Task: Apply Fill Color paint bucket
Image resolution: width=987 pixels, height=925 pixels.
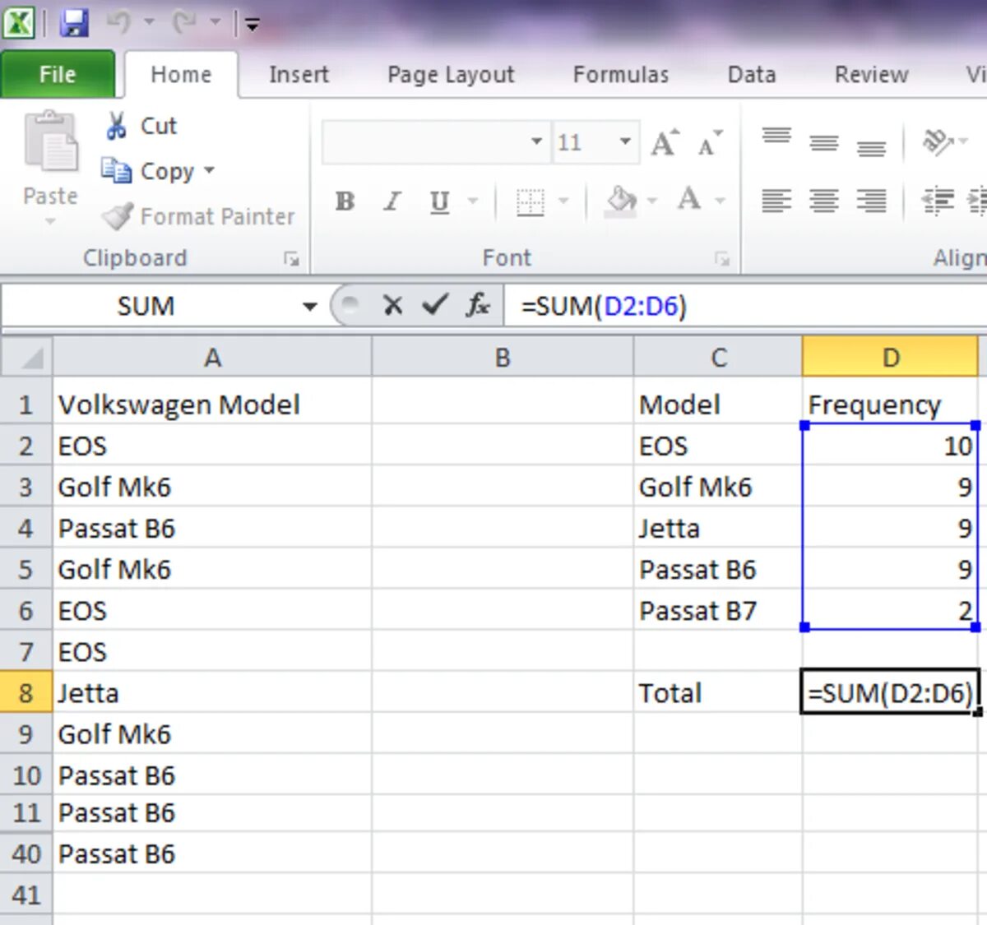Action: [622, 201]
